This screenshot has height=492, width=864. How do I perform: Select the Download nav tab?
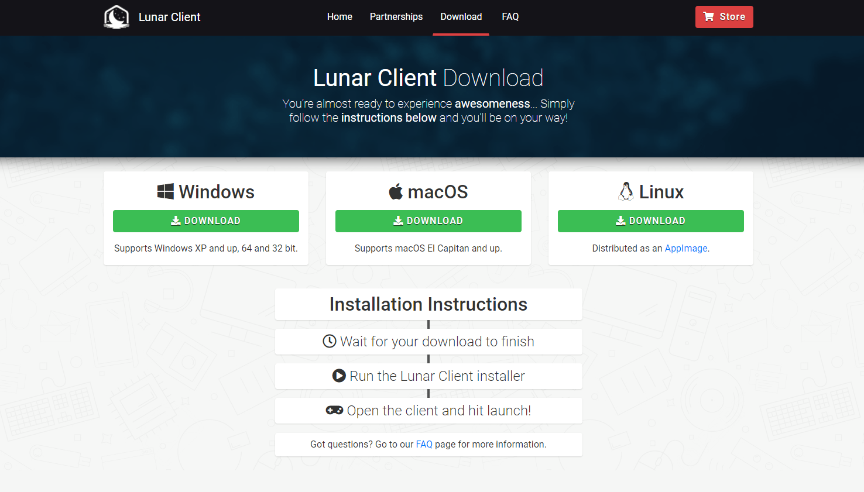pos(461,17)
